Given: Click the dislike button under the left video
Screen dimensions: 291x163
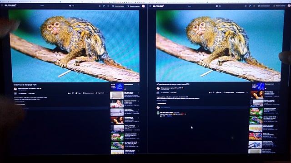Looking at the screenshot, I should click(x=73, y=93).
